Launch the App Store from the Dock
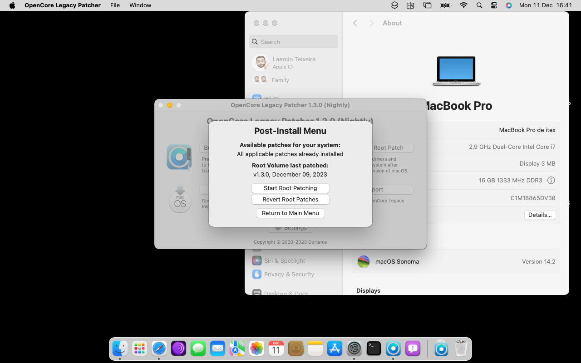 [335, 348]
